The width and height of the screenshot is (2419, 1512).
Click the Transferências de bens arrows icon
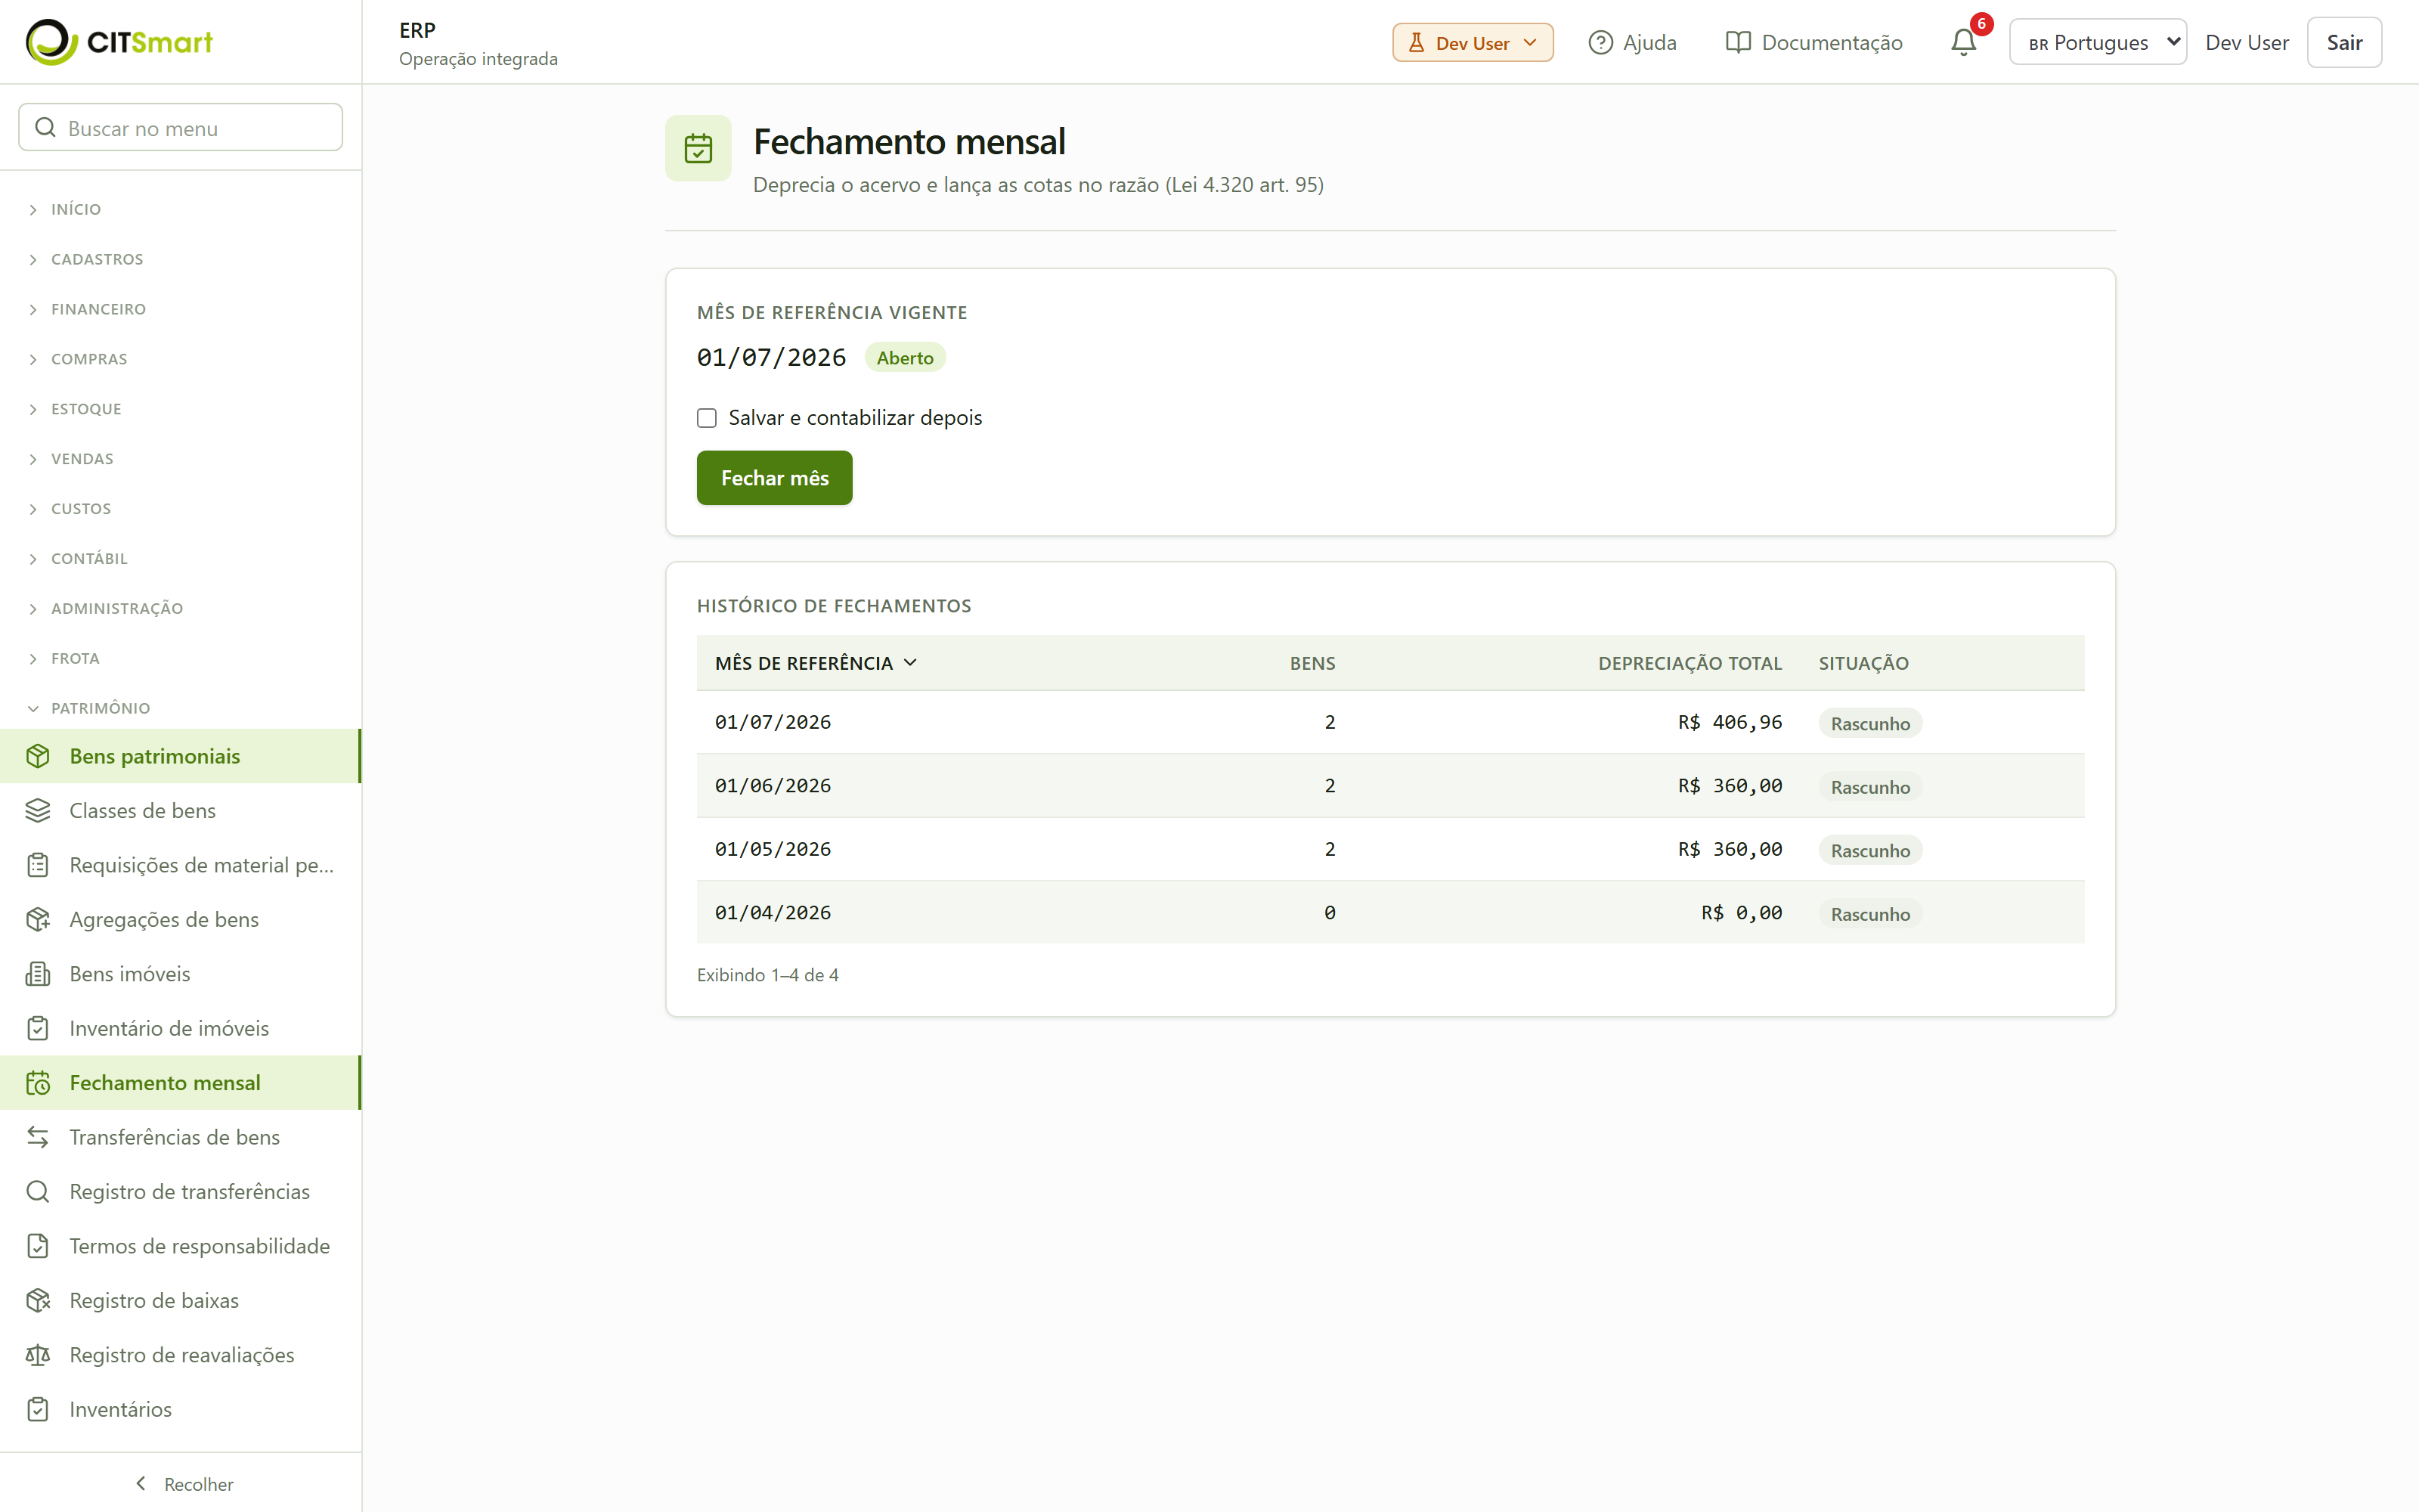tap(38, 1137)
